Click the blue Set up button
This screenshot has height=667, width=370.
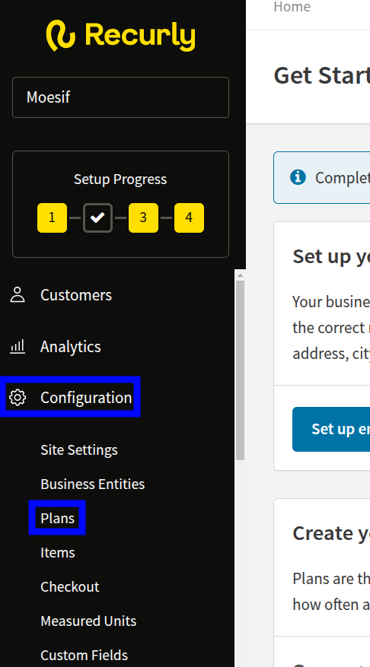click(x=331, y=429)
